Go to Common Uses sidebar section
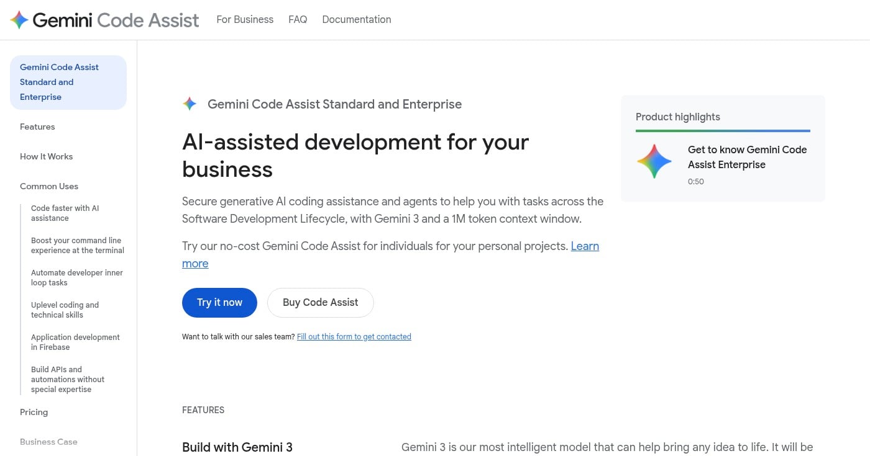 [49, 186]
